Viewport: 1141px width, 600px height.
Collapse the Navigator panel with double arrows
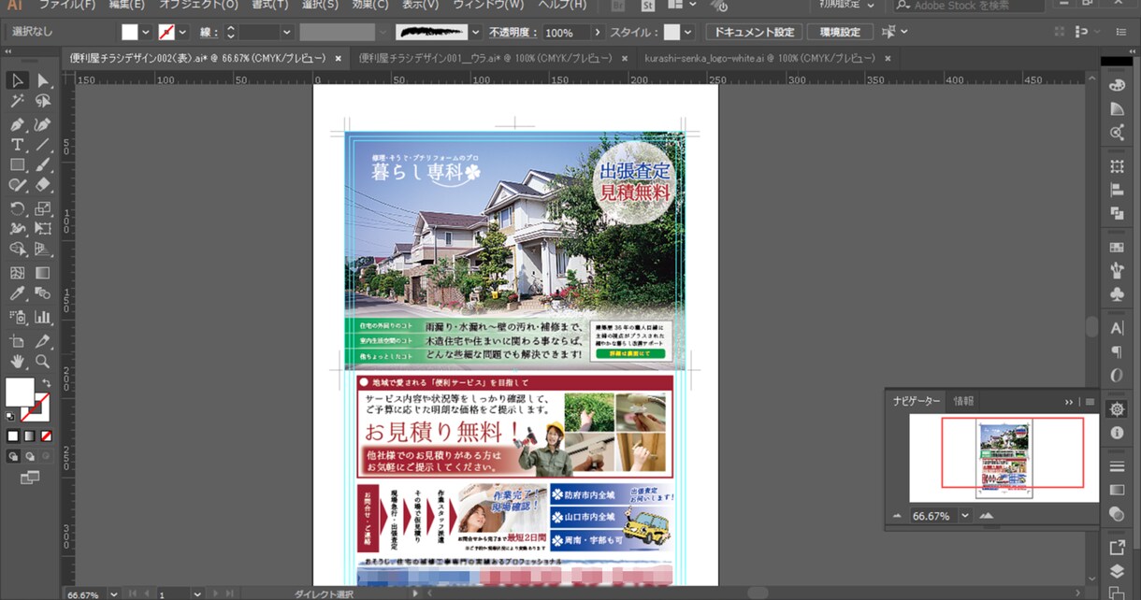click(1069, 402)
